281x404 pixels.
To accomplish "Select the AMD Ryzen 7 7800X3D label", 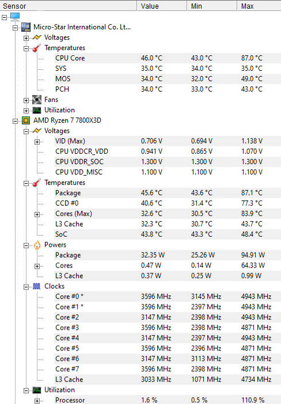I will [67, 120].
